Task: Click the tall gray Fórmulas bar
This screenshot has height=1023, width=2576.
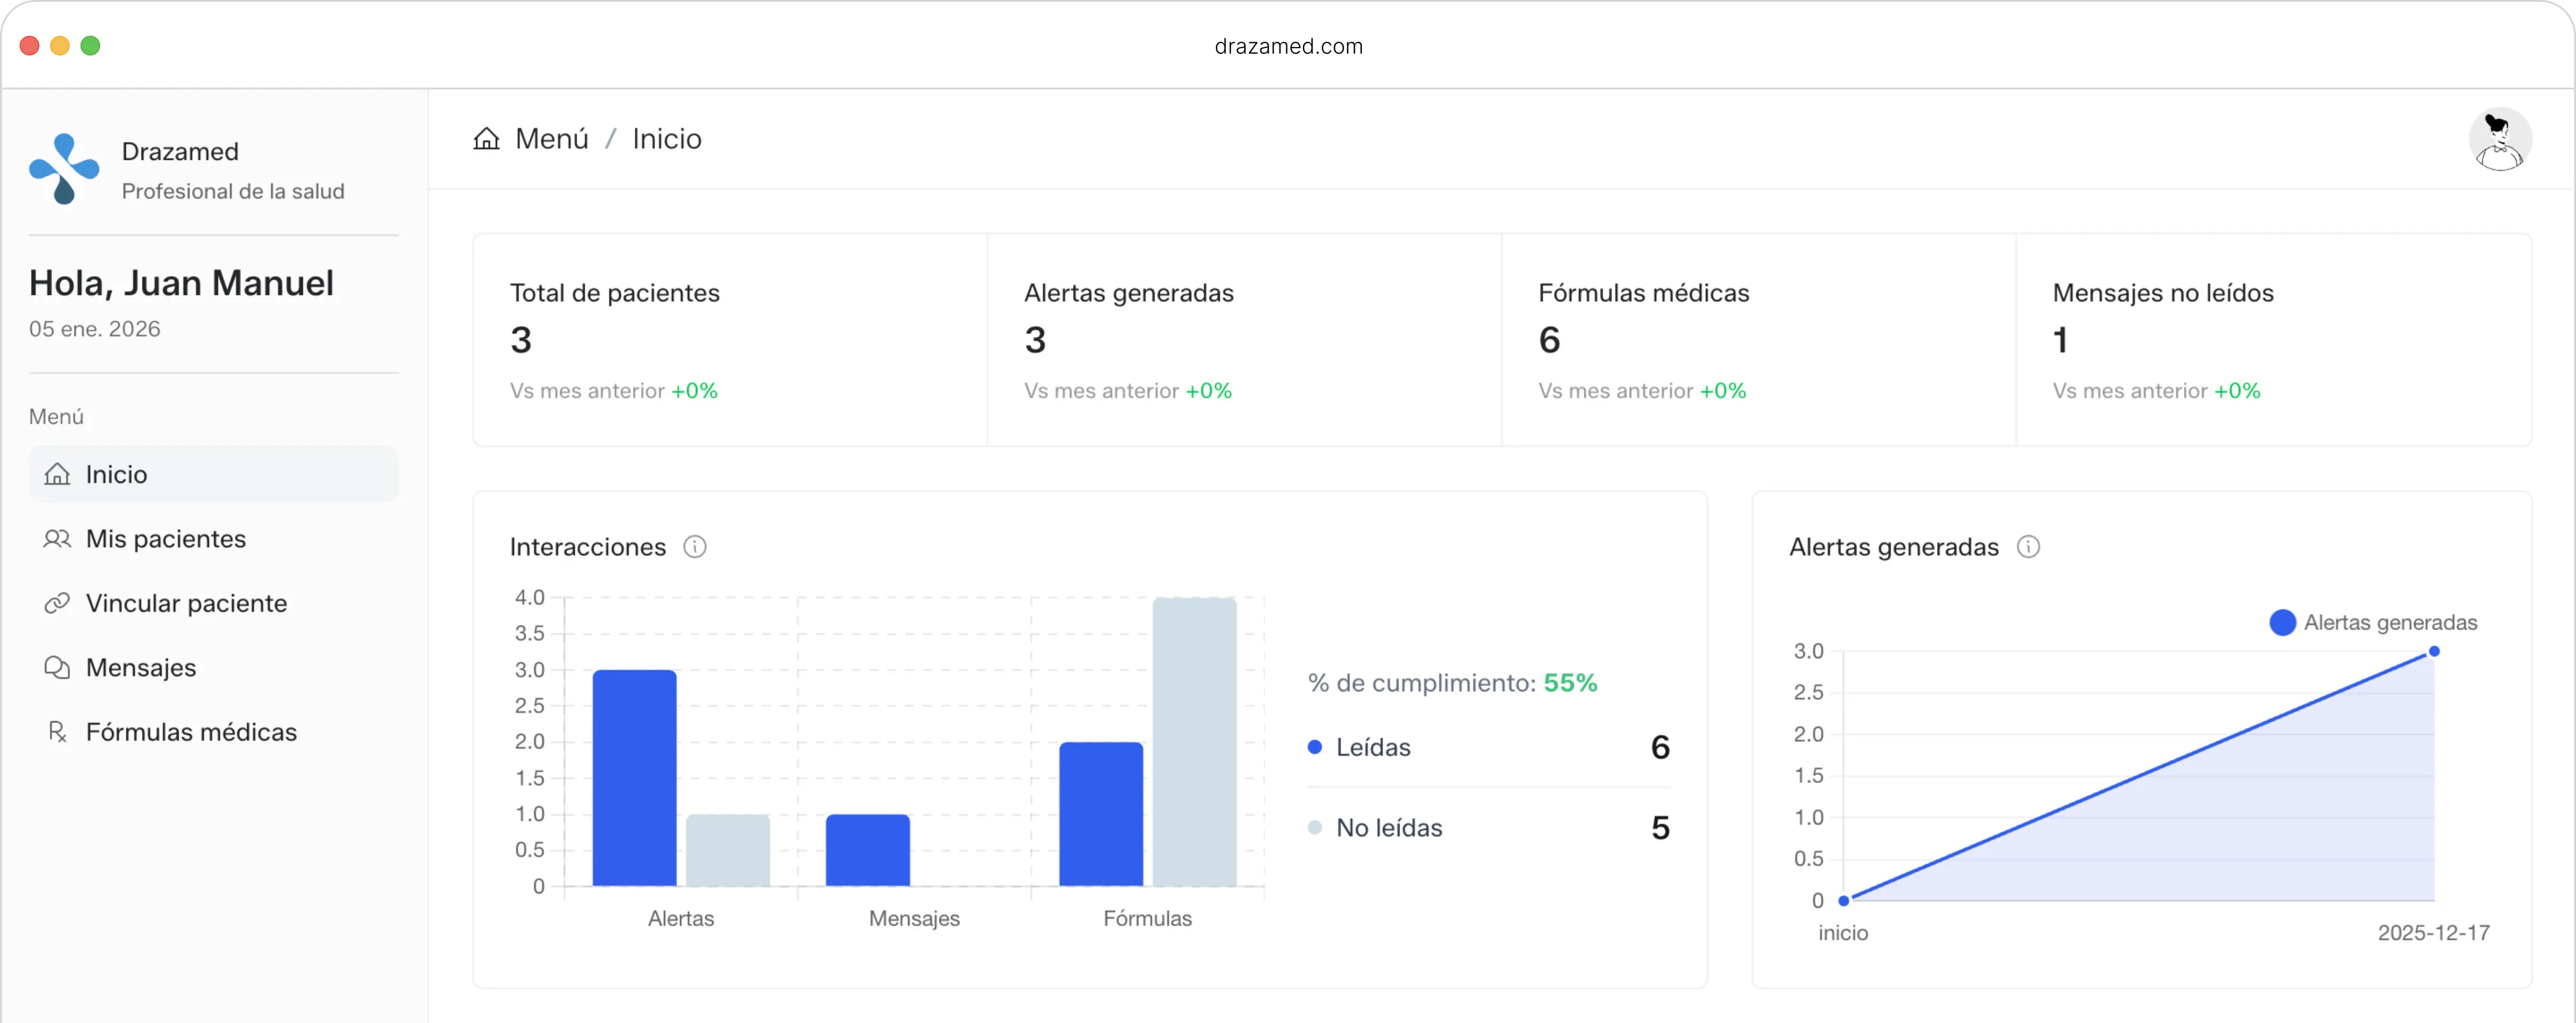Action: (1194, 742)
